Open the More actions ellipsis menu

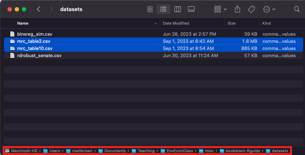[x=269, y=9]
